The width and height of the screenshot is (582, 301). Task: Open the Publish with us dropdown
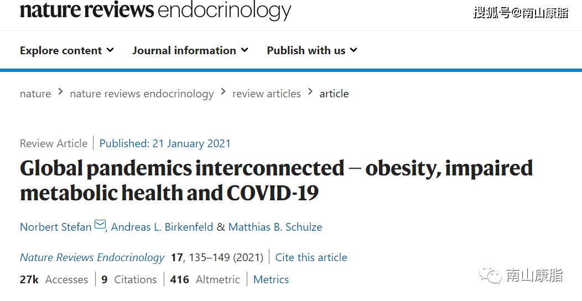(312, 50)
